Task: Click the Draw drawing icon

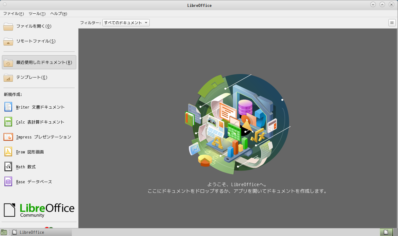Action: pyautogui.click(x=8, y=152)
